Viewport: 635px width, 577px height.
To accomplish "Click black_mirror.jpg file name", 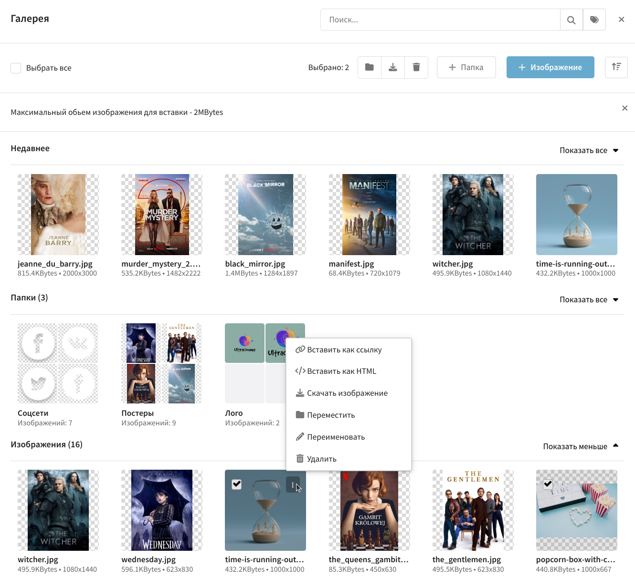I will (255, 264).
